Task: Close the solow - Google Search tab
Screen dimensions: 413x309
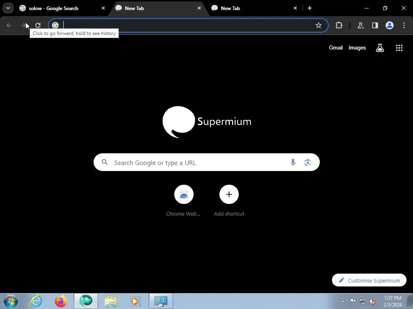Action: (103, 8)
